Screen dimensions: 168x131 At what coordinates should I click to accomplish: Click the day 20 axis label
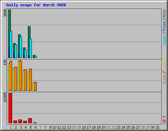pos(103,127)
